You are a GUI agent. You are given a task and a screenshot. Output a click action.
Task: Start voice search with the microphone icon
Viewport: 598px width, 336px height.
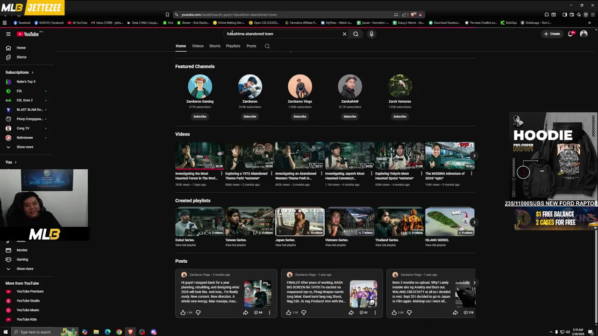pos(371,34)
